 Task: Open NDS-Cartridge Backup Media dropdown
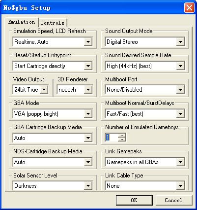click(x=53, y=162)
